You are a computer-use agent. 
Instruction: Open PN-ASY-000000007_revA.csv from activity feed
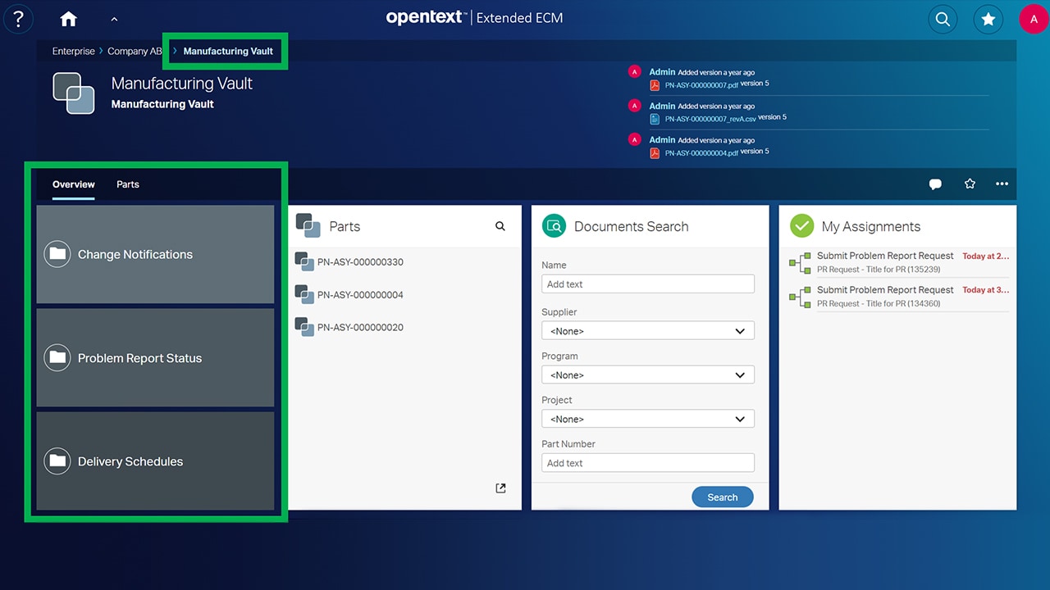click(710, 118)
